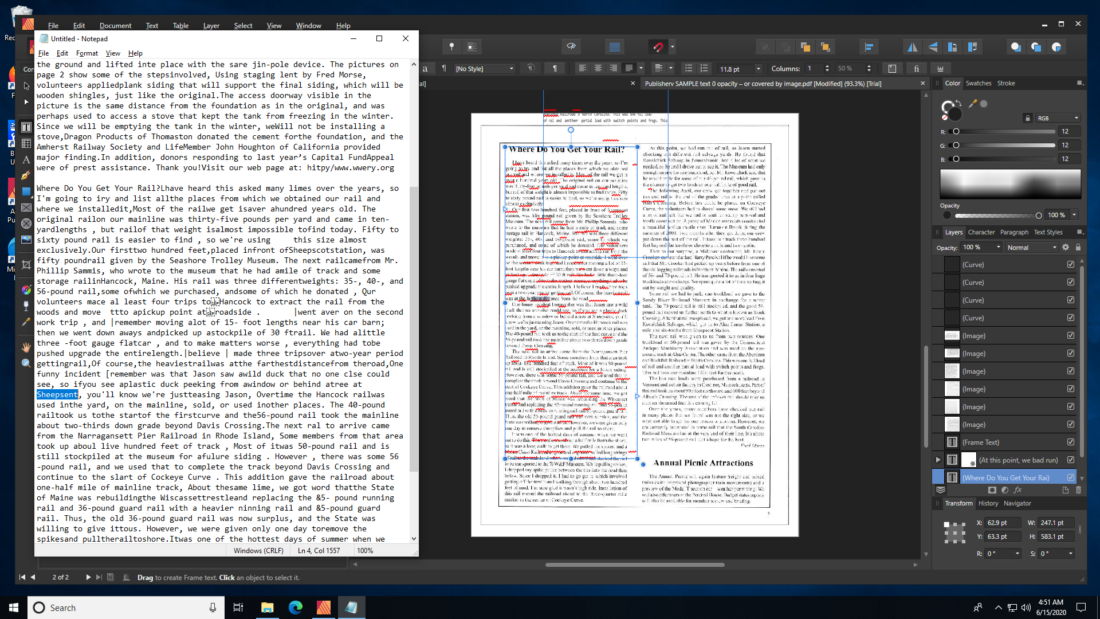The height and width of the screenshot is (619, 1100).
Task: Select the View hand tool
Action: (x=26, y=347)
